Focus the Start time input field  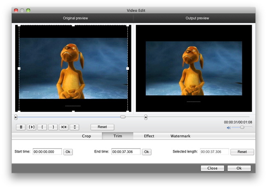(x=47, y=152)
